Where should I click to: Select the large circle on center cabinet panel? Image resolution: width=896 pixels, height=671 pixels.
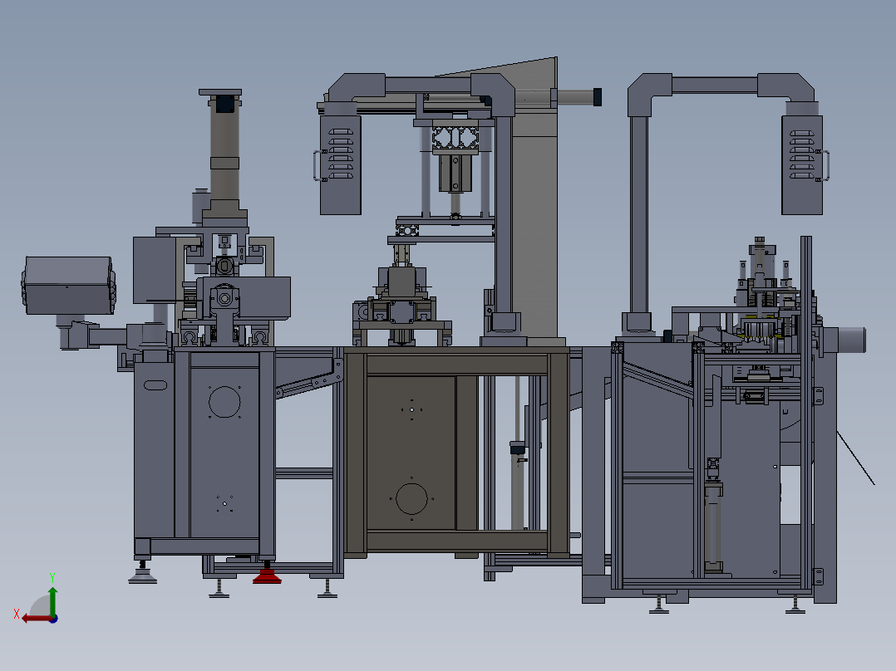[411, 498]
